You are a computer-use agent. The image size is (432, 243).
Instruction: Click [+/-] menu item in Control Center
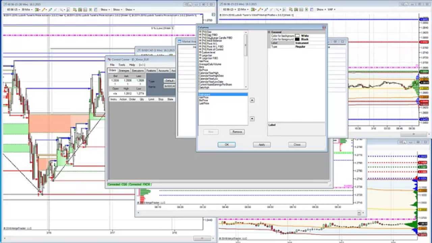click(x=142, y=65)
